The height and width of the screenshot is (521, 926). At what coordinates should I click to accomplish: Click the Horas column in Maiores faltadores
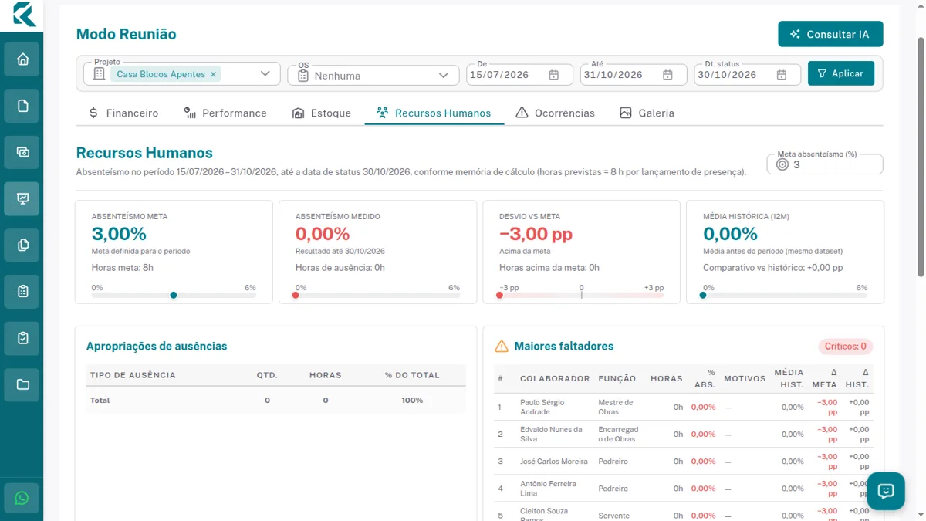667,379
